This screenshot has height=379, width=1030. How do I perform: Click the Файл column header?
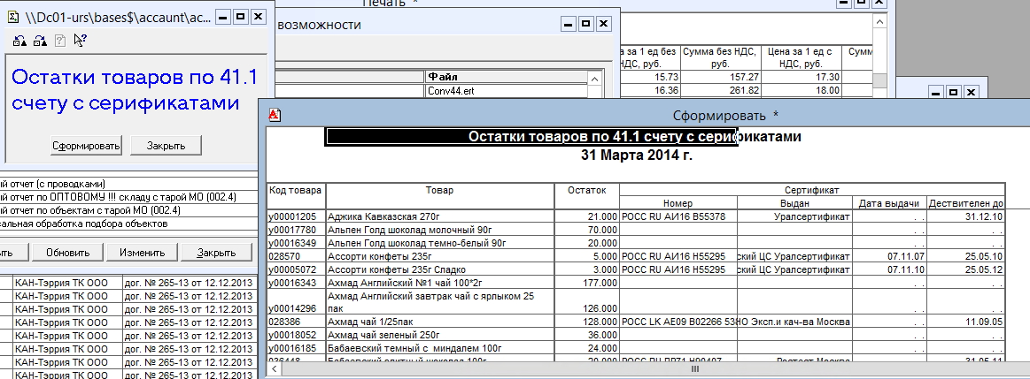pyautogui.click(x=505, y=77)
